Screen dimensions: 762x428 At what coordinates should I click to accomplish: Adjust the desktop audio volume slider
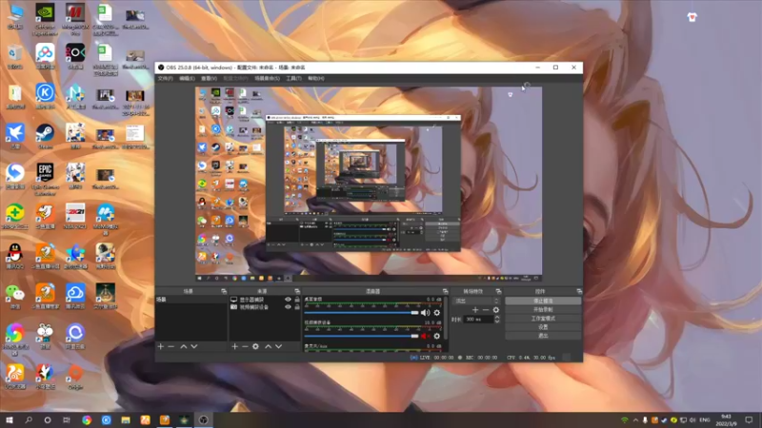pyautogui.click(x=361, y=313)
